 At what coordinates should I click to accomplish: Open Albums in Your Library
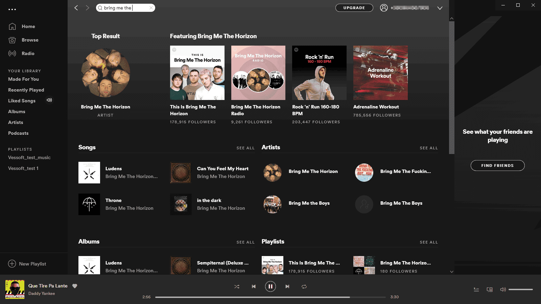[17, 111]
